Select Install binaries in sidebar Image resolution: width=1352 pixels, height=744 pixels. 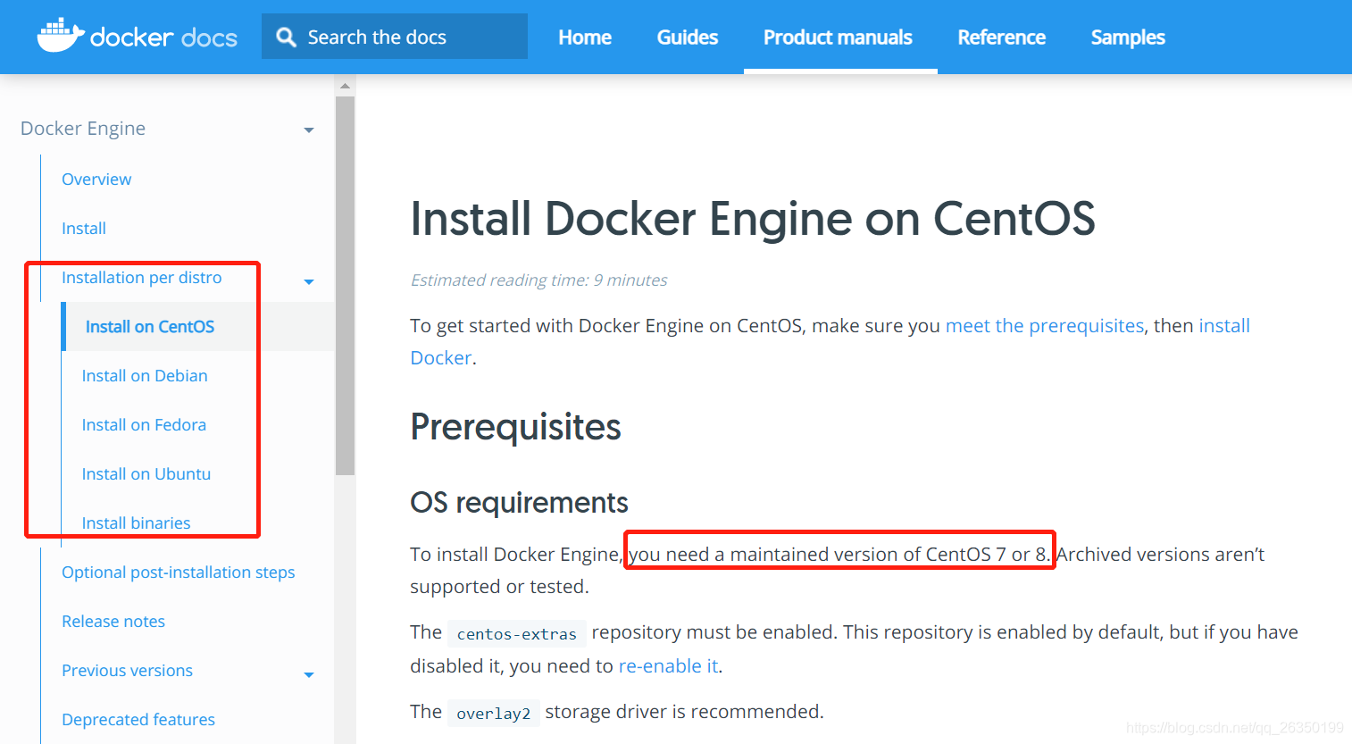click(x=136, y=523)
